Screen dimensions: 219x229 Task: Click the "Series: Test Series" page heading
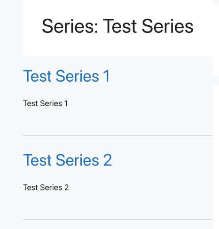tap(117, 26)
